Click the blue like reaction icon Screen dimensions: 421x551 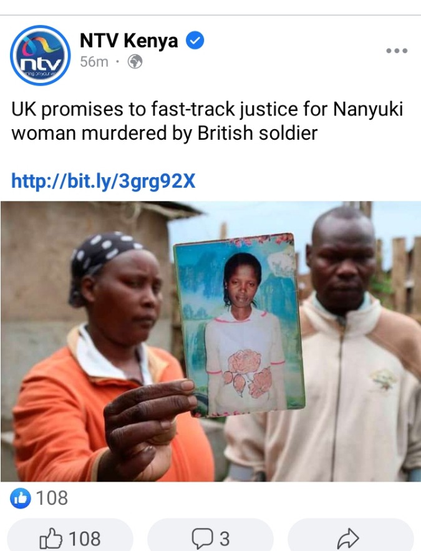[21, 498]
